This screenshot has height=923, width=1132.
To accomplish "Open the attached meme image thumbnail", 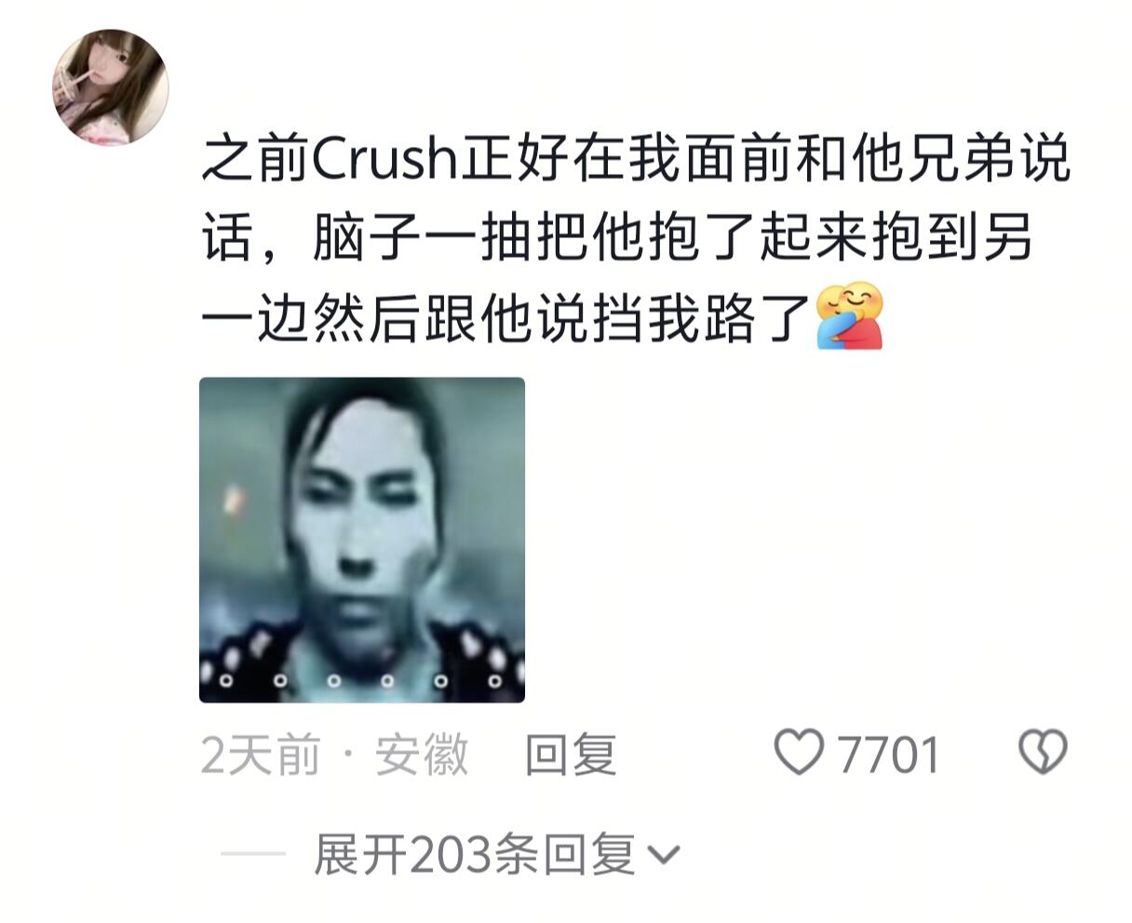I will point(362,540).
